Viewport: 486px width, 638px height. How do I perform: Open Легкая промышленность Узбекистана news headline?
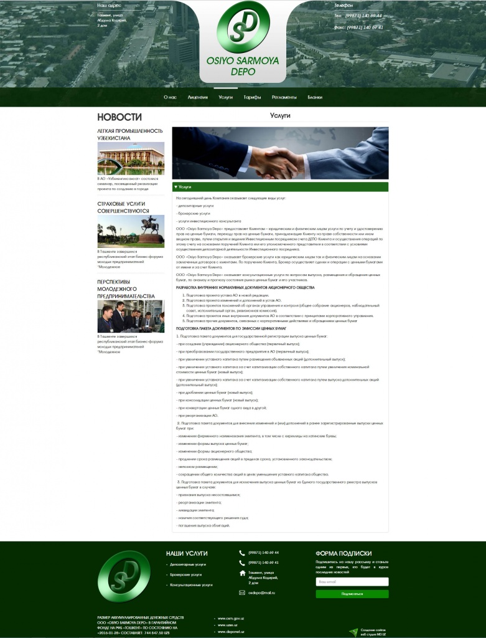pyautogui.click(x=130, y=134)
